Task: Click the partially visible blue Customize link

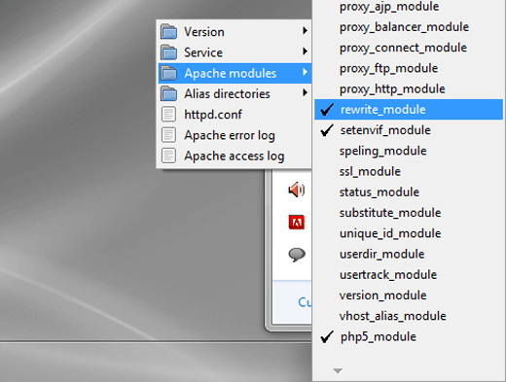Action: point(305,302)
